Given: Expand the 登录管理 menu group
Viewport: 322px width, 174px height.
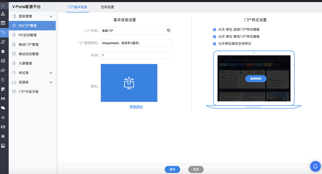Looking at the screenshot, I should click(51, 16).
